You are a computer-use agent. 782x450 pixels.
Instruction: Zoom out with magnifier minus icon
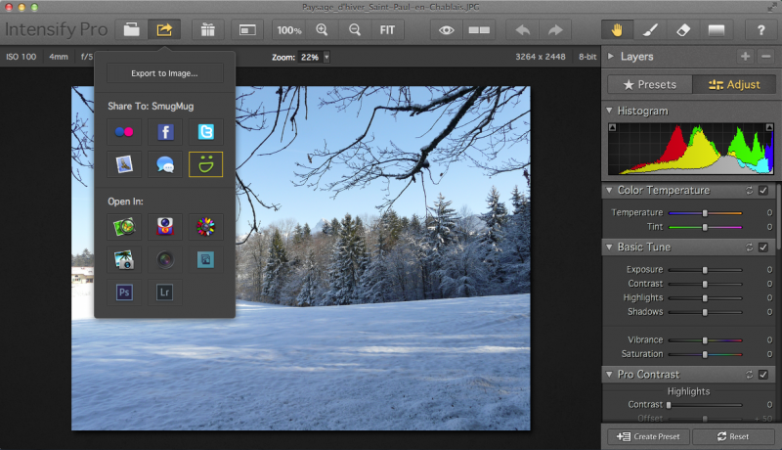click(355, 30)
